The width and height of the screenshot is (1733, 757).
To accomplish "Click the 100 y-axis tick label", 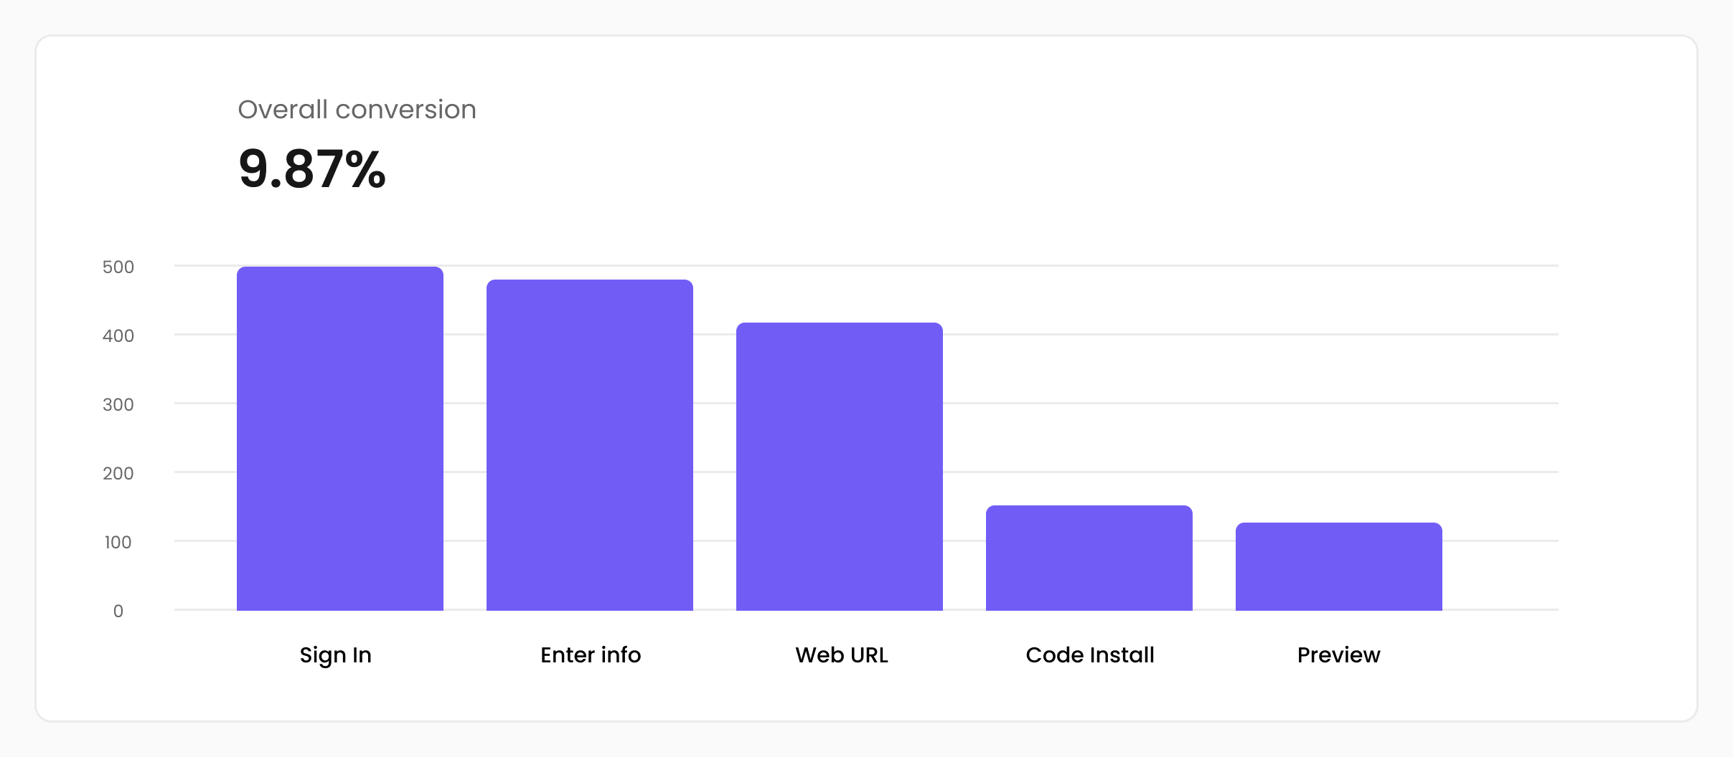I will click(118, 543).
